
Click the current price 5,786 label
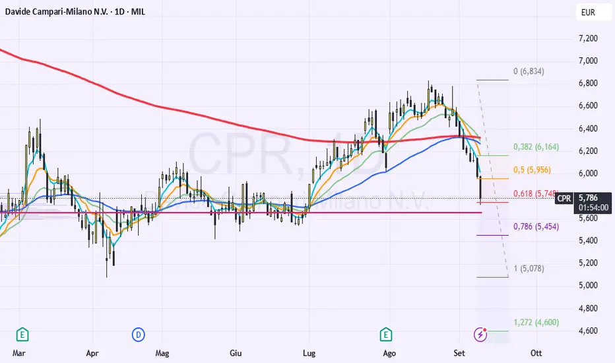[589, 198]
